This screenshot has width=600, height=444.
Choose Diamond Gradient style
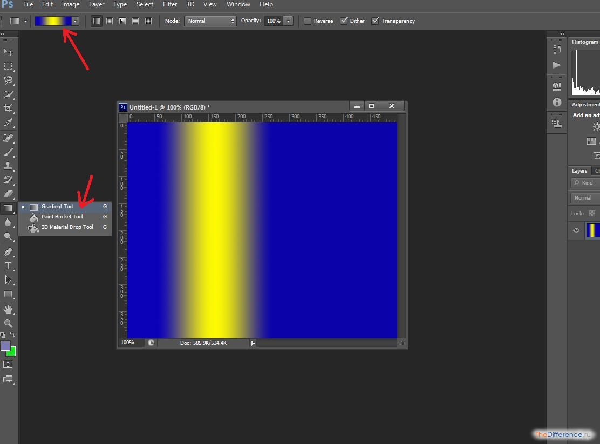(148, 21)
